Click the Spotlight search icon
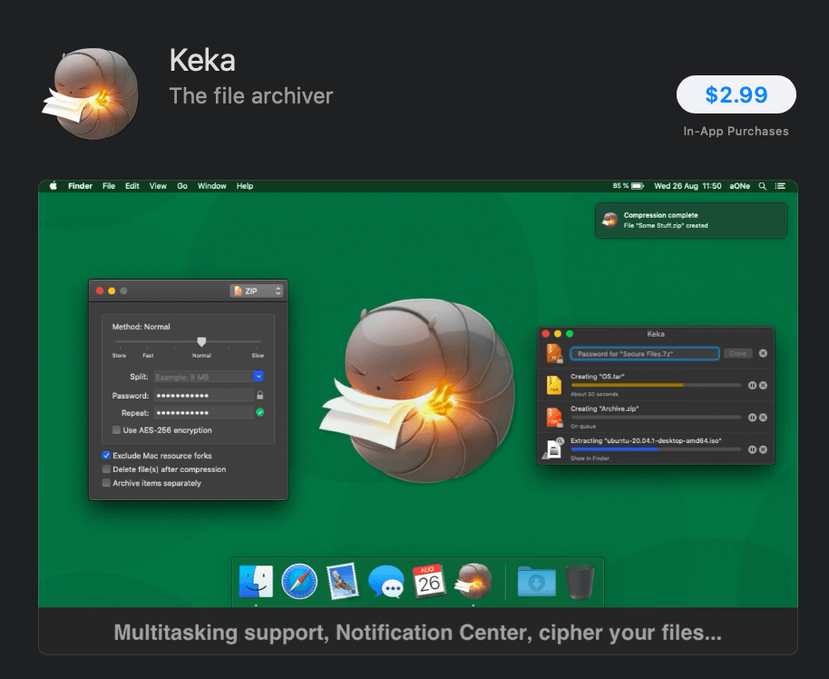The width and height of the screenshot is (829, 679). pyautogui.click(x=762, y=186)
